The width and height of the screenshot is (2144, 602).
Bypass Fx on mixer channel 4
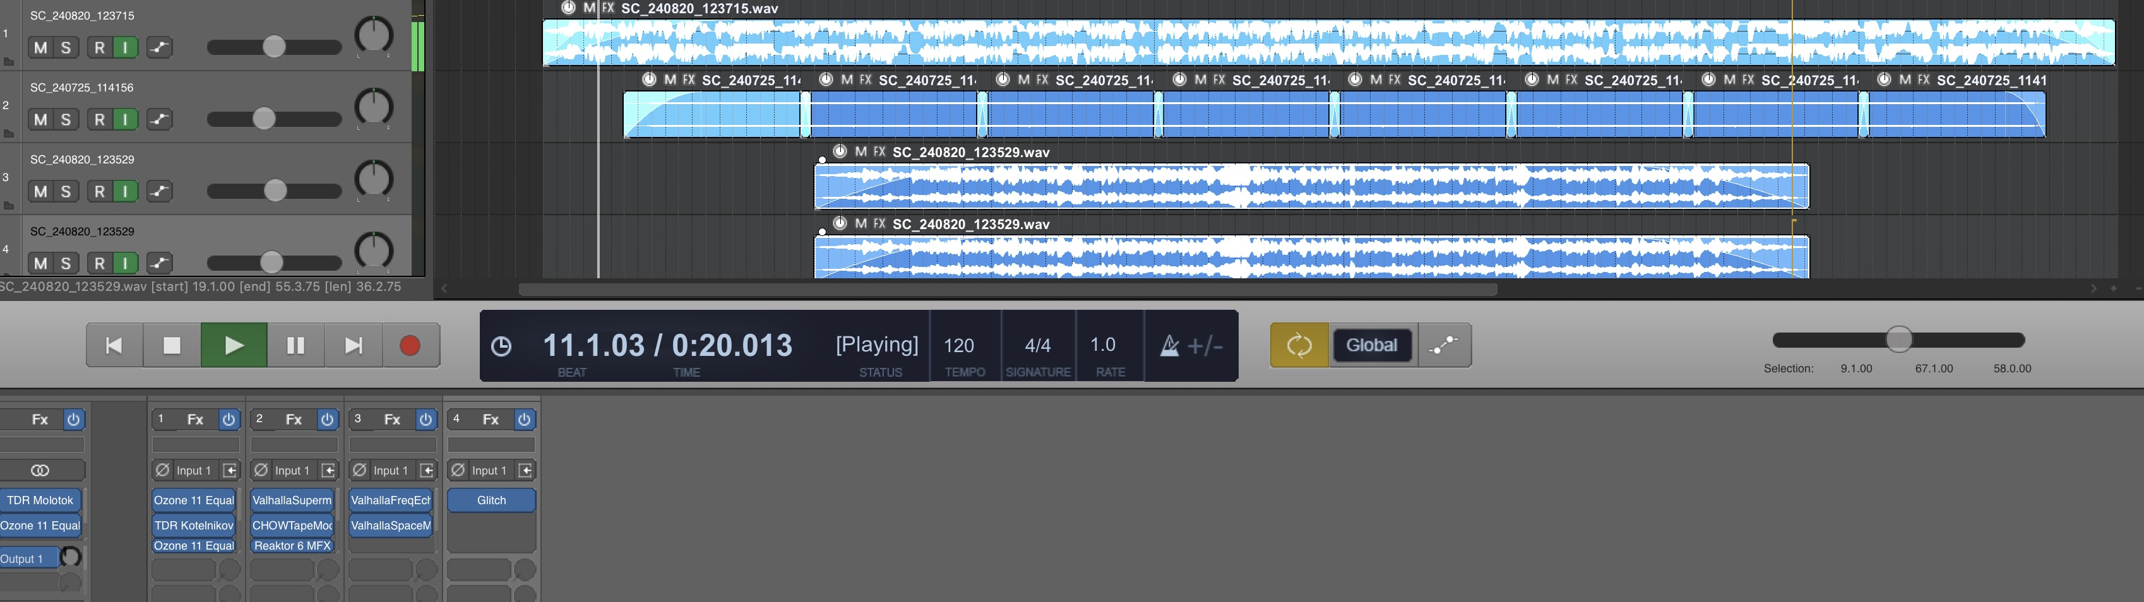(x=525, y=419)
